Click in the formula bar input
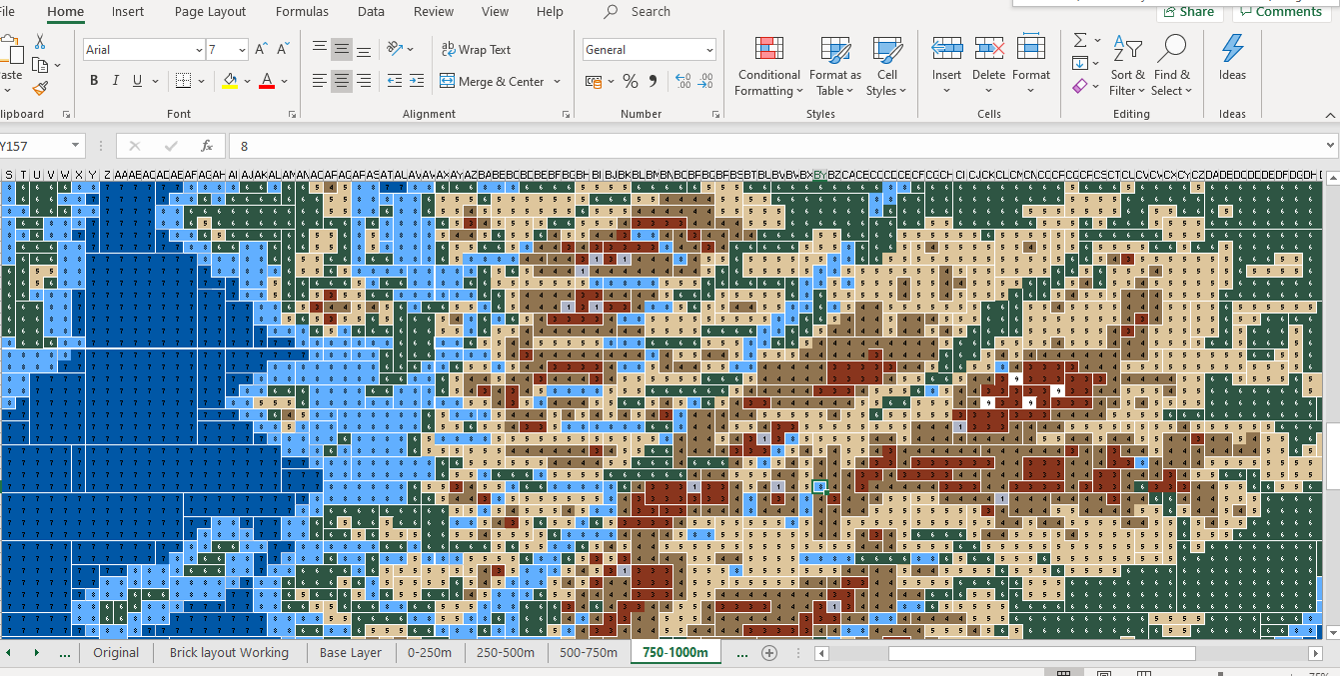 774,146
